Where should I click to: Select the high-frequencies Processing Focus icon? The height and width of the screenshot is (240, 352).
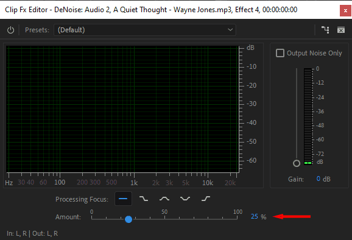206,199
